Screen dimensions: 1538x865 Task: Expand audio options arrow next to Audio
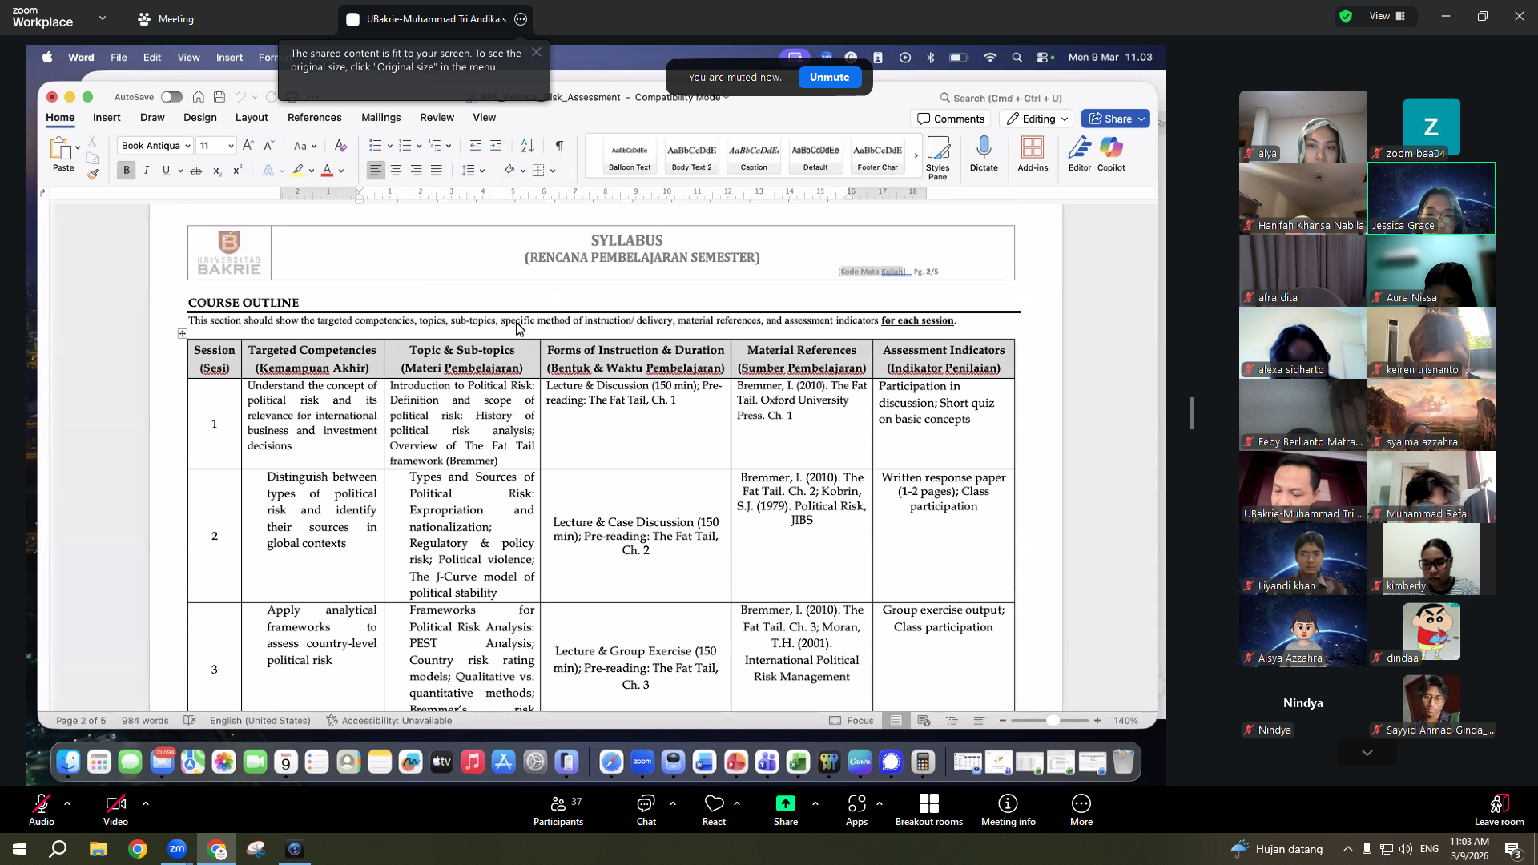point(67,803)
